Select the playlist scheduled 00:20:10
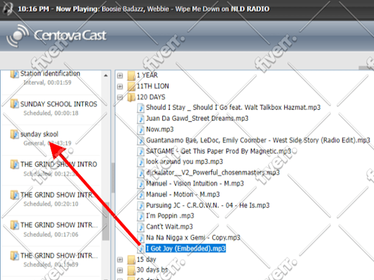Image resolution: width=374 pixels, height=280 pixels. point(59,195)
